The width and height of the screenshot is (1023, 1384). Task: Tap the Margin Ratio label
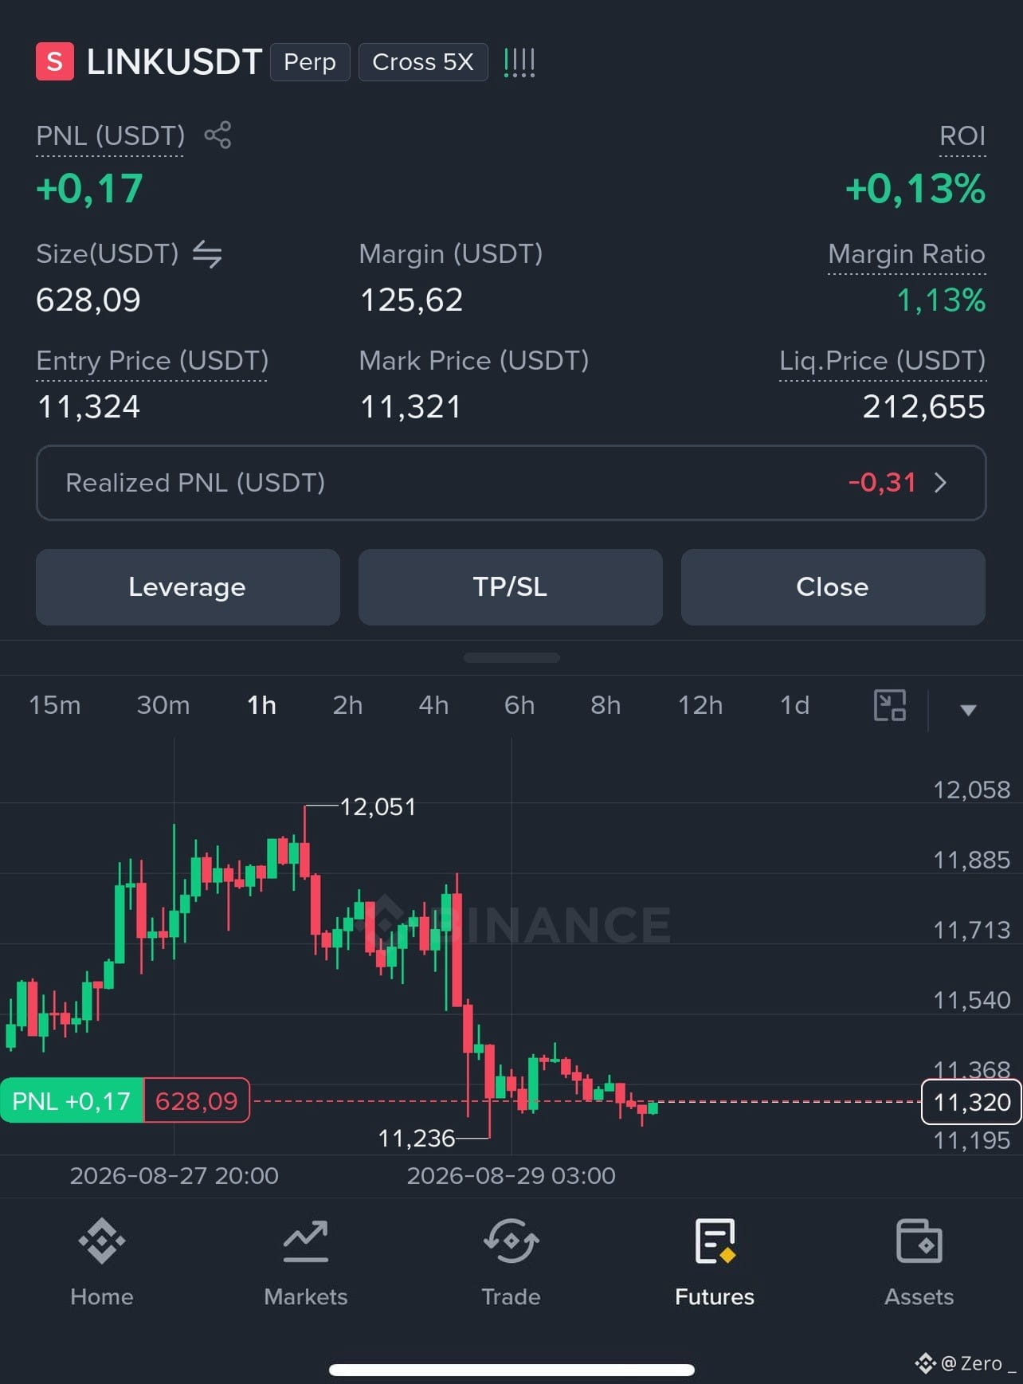907,254
